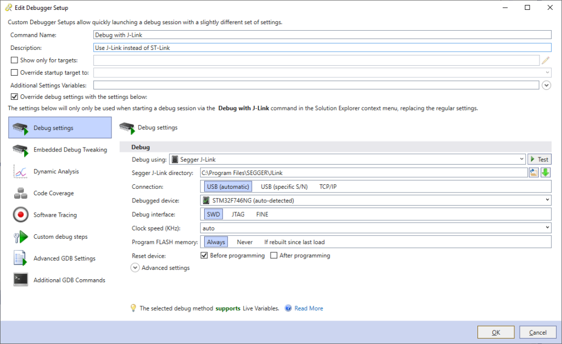Viewport: 562px width, 344px height.
Task: Open the Debug using Segger J-Link dropdown
Action: coord(347,160)
